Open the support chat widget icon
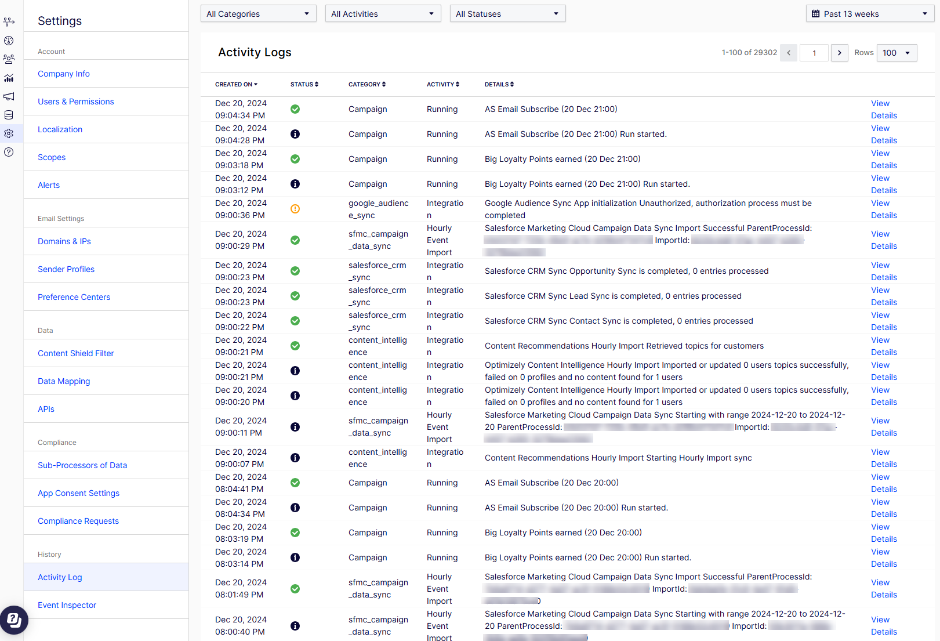 coord(14,620)
